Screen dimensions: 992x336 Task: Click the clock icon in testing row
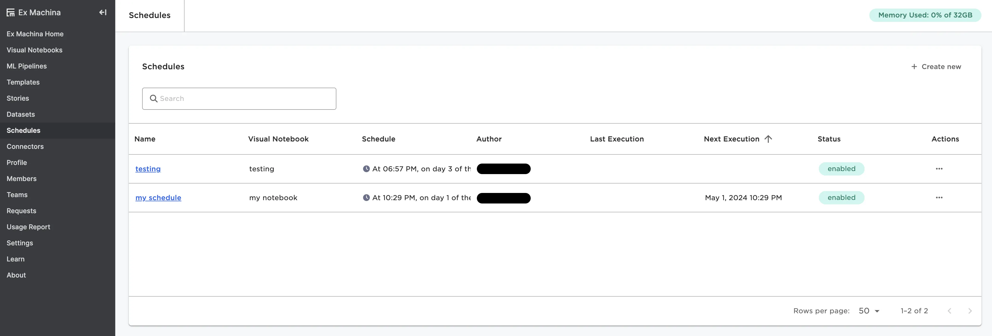366,169
